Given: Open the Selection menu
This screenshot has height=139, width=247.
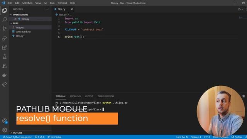Looking at the screenshot, I should point(27,3).
